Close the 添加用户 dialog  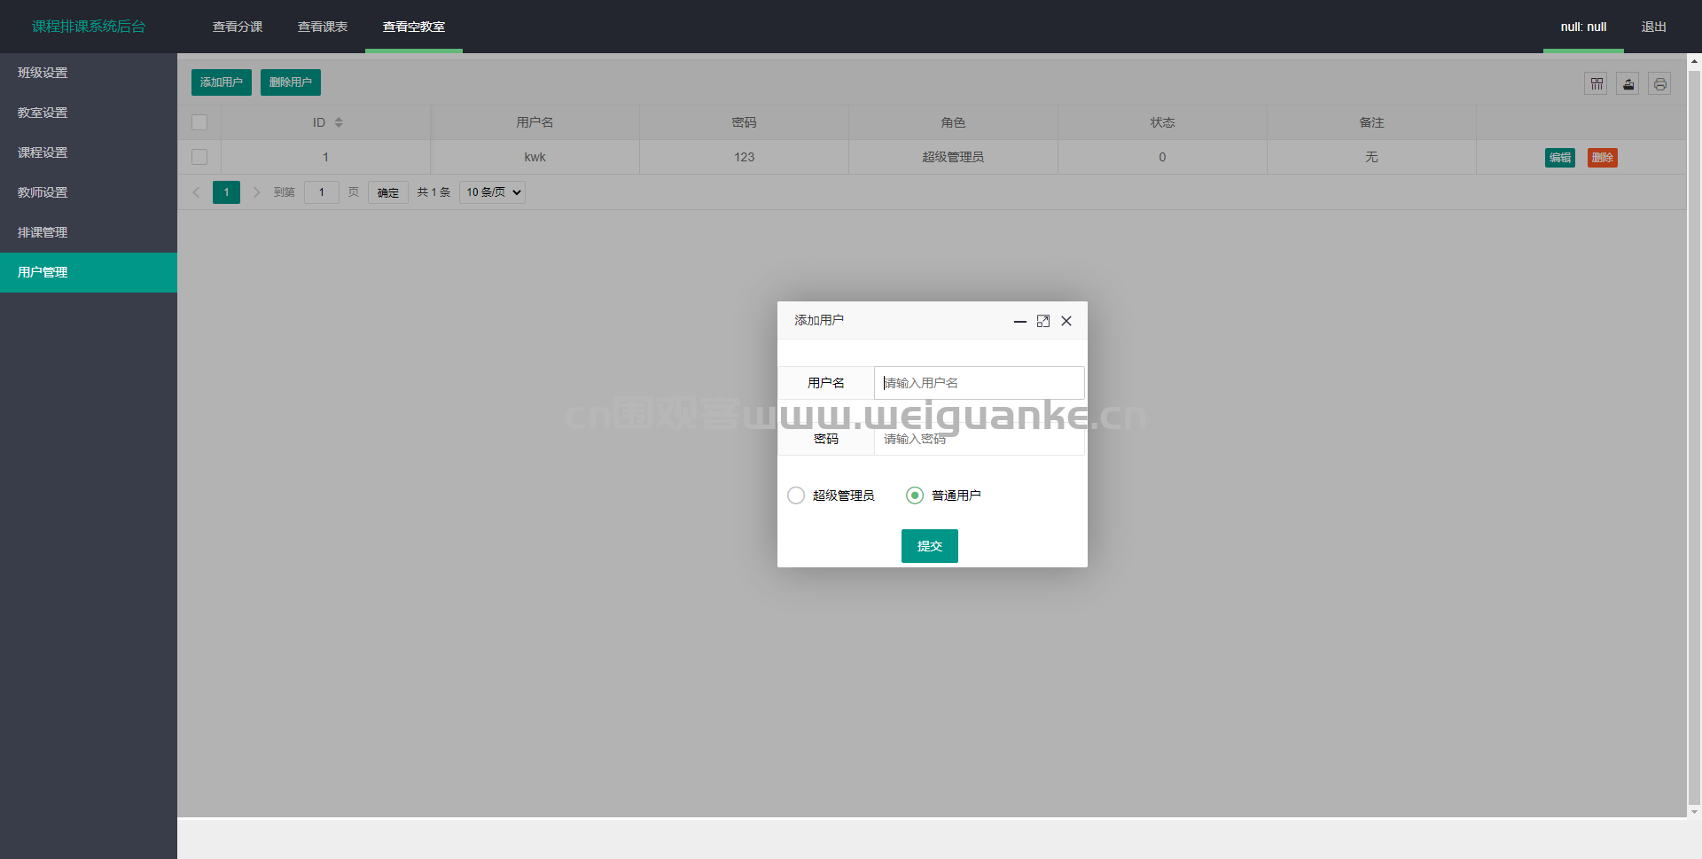(1066, 321)
